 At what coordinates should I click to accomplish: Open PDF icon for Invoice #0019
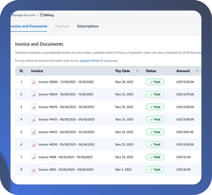pyautogui.click(x=34, y=94)
